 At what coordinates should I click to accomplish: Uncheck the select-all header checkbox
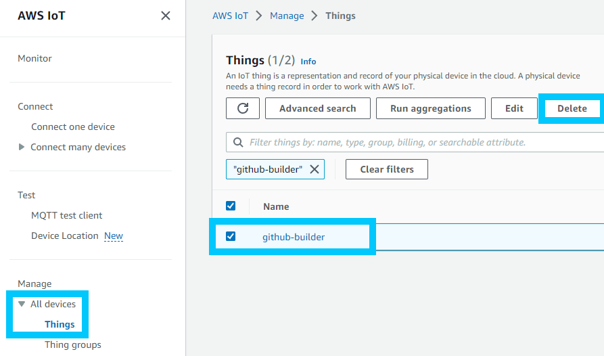[231, 206]
